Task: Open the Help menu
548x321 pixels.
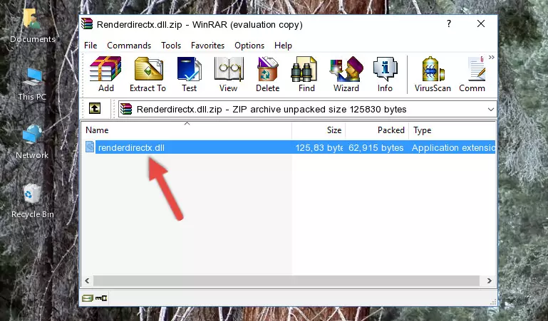Action: click(x=283, y=46)
